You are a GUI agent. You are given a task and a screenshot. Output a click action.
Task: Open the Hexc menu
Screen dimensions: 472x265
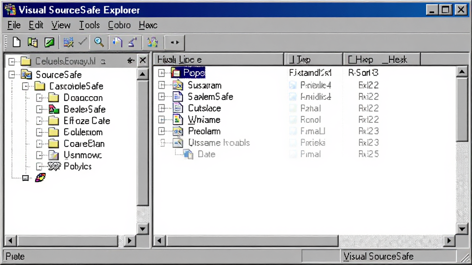pyautogui.click(x=148, y=25)
